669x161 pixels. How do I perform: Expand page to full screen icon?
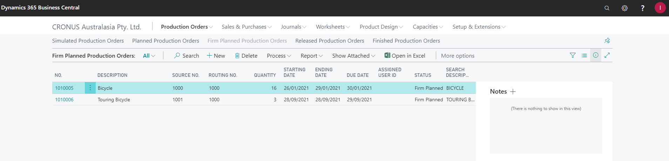[607, 55]
